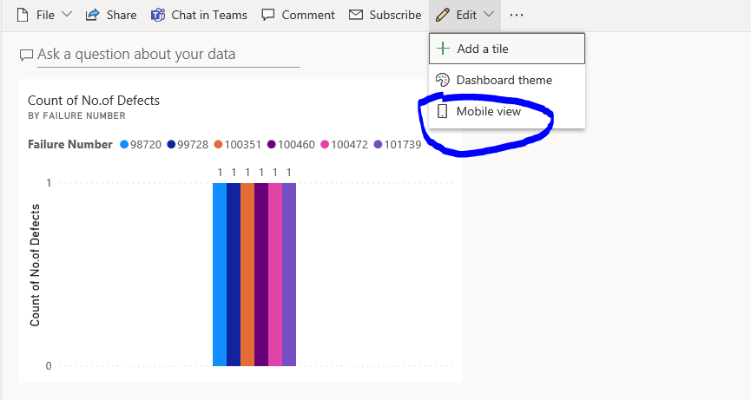Click the Q&A chat bubble icon
Image resolution: width=751 pixels, height=400 pixels.
tap(26, 55)
